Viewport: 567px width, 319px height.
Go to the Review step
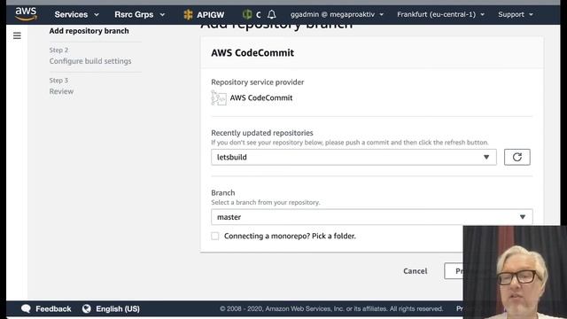point(61,91)
